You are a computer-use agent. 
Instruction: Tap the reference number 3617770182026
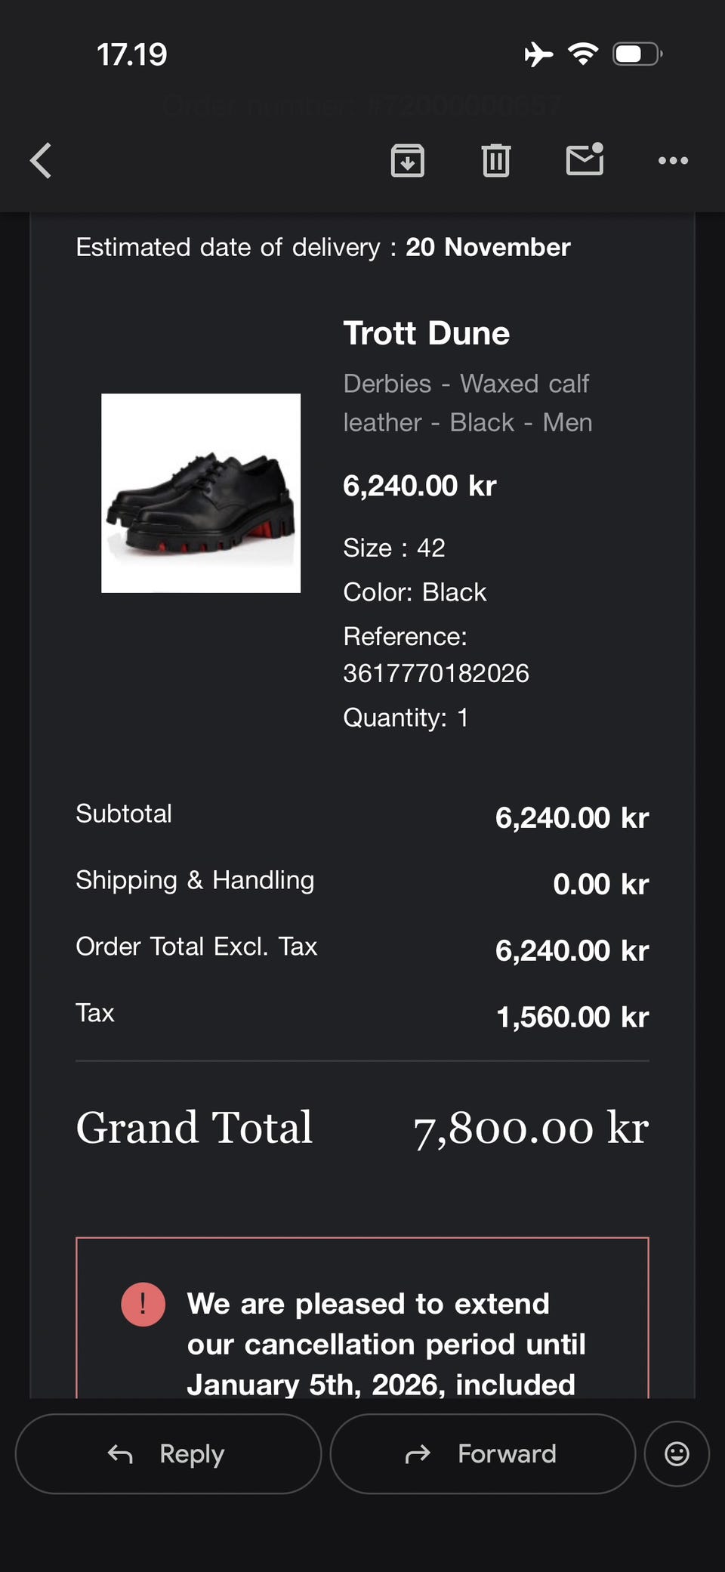tap(436, 673)
